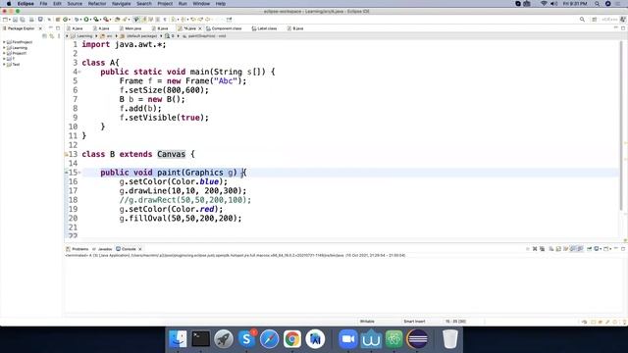Image resolution: width=628 pixels, height=353 pixels.
Task: Click the Coverage launch toolbar icon
Action: (96, 20)
